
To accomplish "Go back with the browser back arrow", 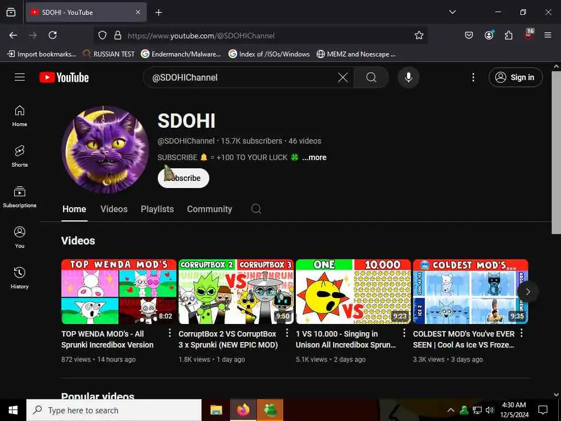I will tap(13, 35).
